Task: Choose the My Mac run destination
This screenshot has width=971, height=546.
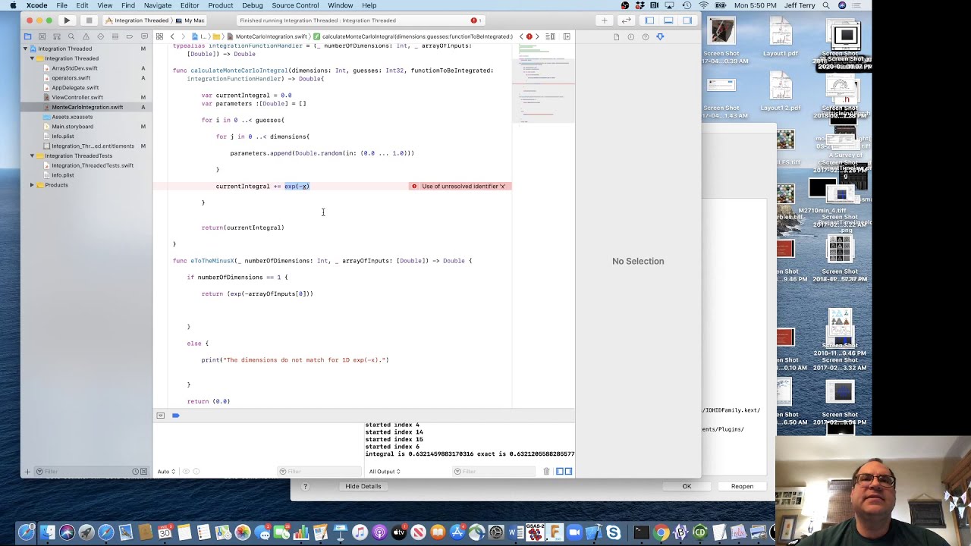Action: [189, 20]
